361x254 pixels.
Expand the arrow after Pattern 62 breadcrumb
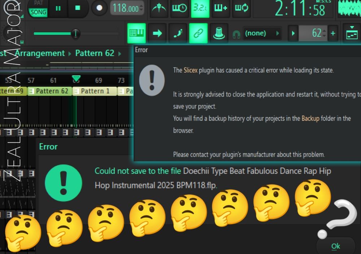(120, 54)
